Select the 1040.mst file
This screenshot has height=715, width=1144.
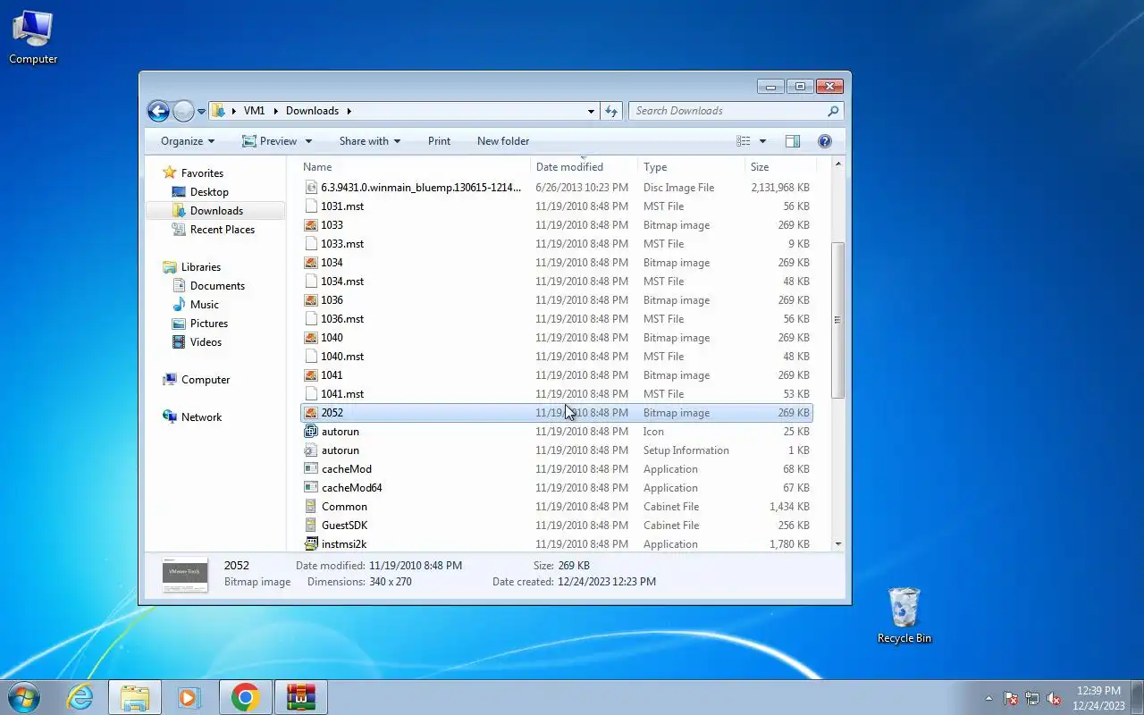coord(557,357)
